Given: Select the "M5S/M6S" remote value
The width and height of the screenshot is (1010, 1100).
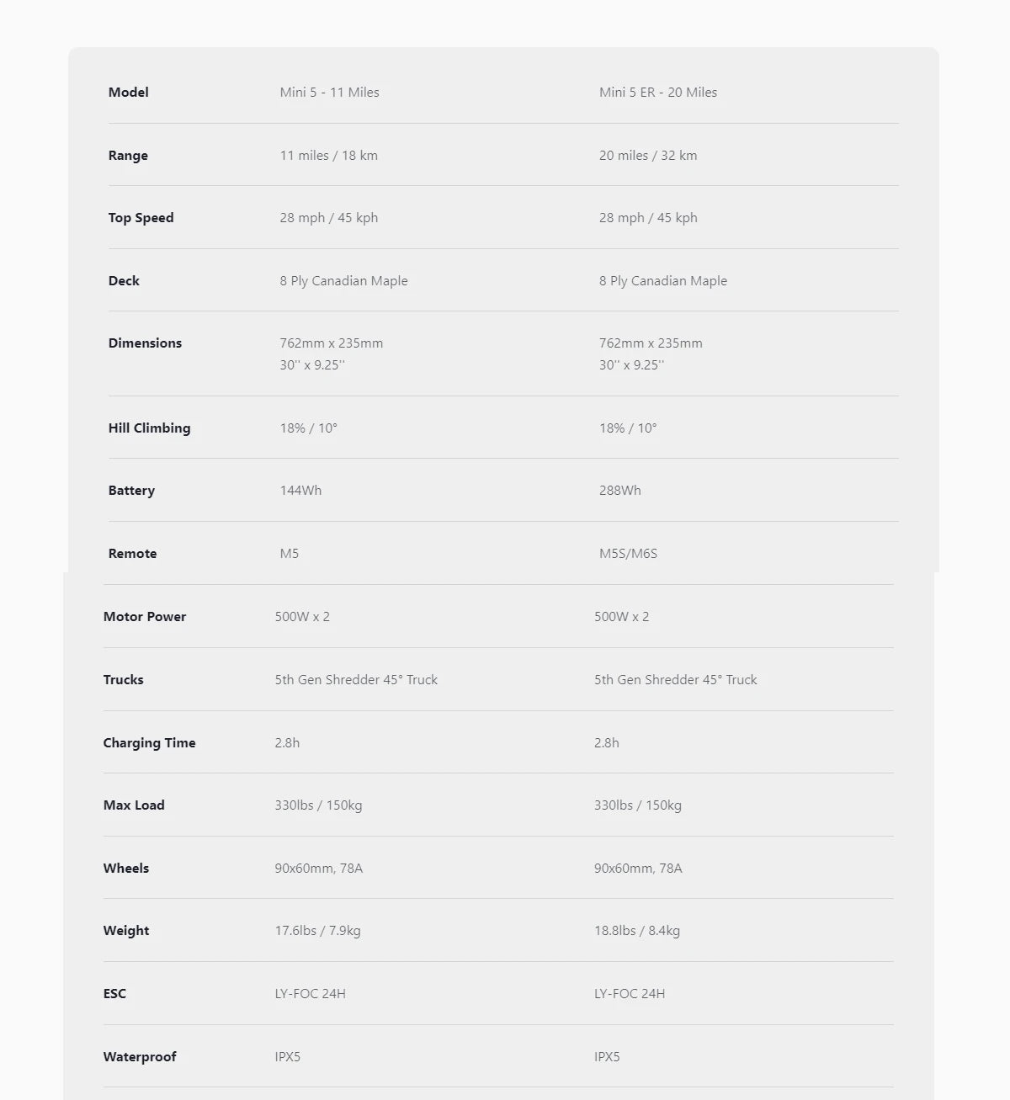Looking at the screenshot, I should tap(628, 554).
